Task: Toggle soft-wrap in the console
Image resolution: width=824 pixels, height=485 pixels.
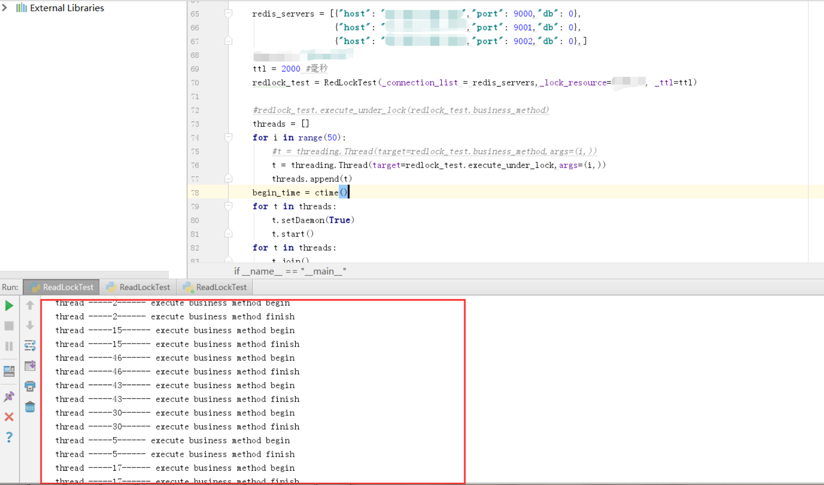Action: (30, 346)
